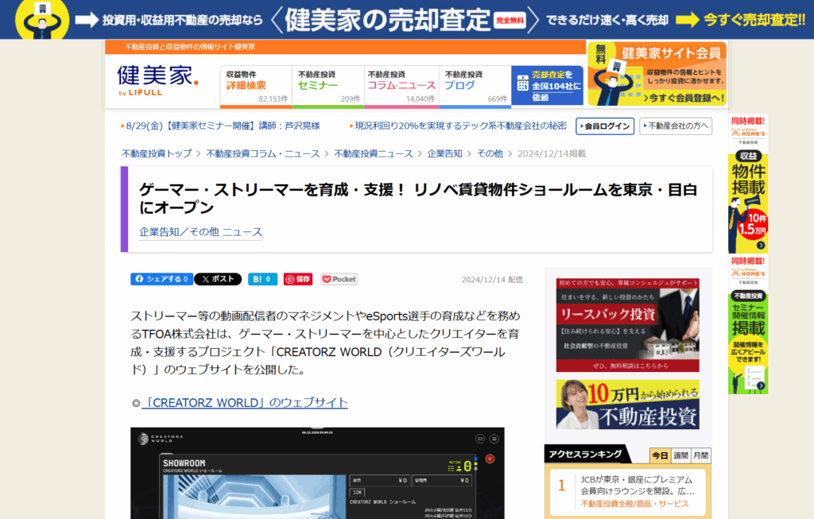This screenshot has height=519, width=814.
Task: Click the 10万円から始められる不動産投資 banner
Action: coord(628,405)
